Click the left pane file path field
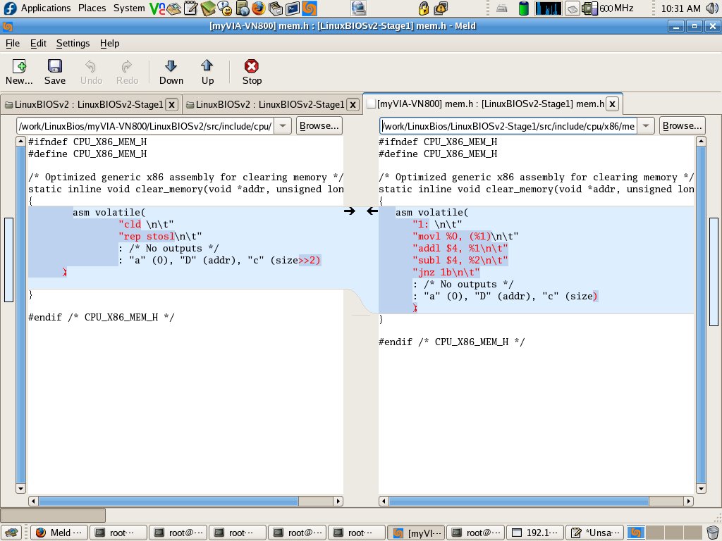The image size is (722, 541). click(x=145, y=125)
